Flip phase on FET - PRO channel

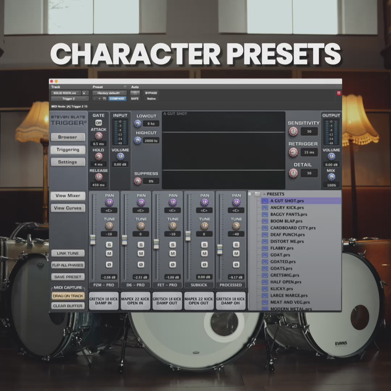coord(173,265)
